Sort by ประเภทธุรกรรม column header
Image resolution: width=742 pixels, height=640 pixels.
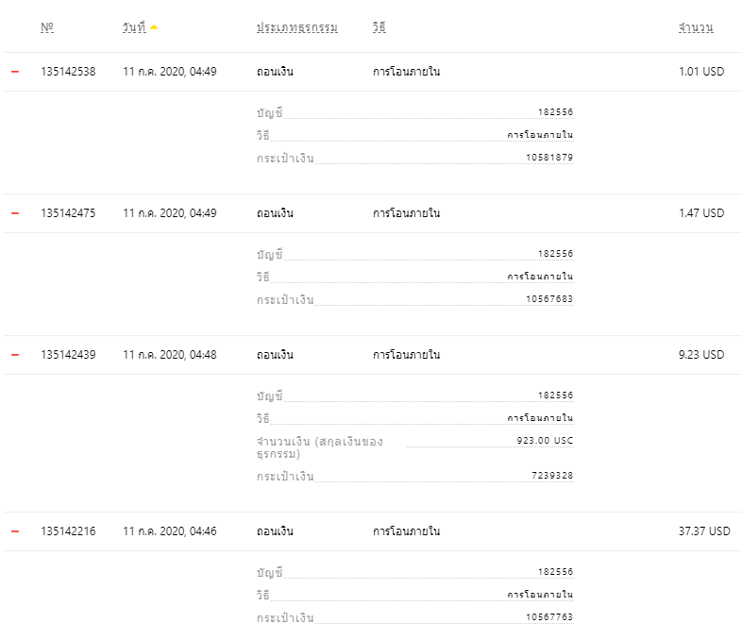(x=297, y=27)
